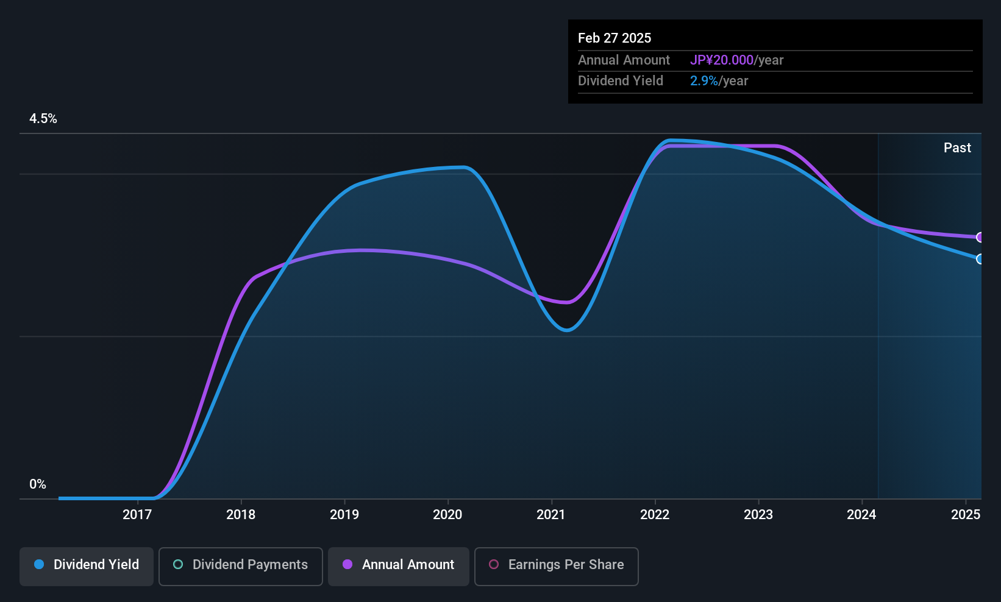This screenshot has width=1001, height=602.
Task: Click the Past label in the shaded region
Action: (957, 147)
